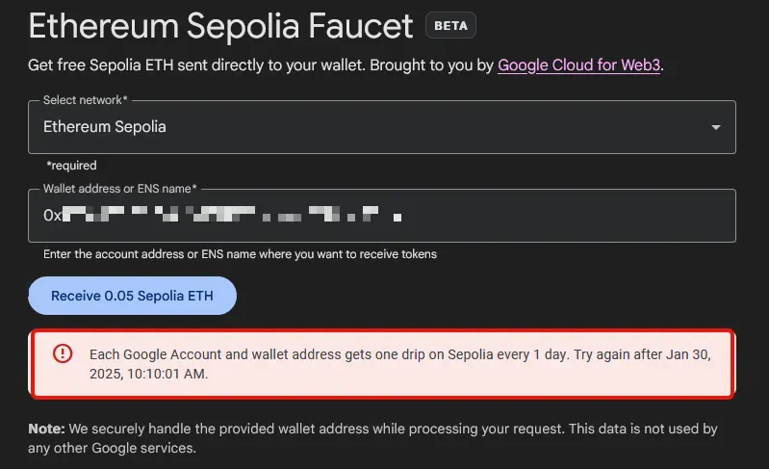Click the 'Select network*' field label
Screen dimensions: 769x469
coord(86,100)
